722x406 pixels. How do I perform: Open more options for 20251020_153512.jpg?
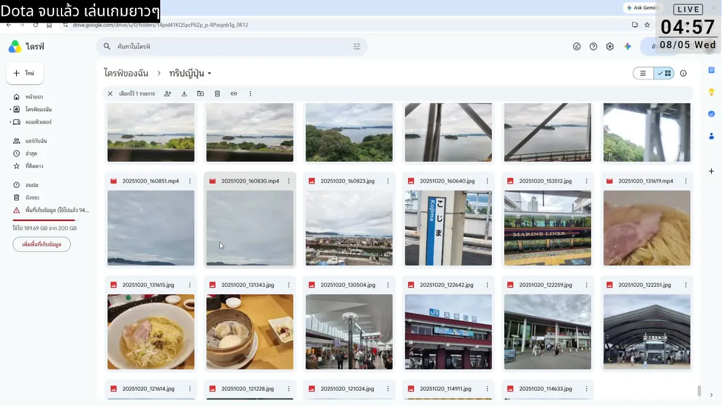587,181
